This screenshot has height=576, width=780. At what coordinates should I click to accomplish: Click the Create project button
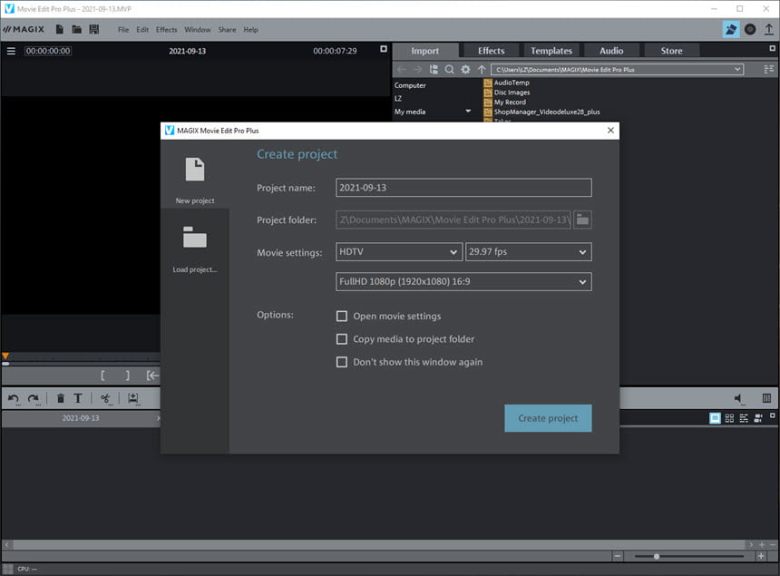(x=548, y=418)
